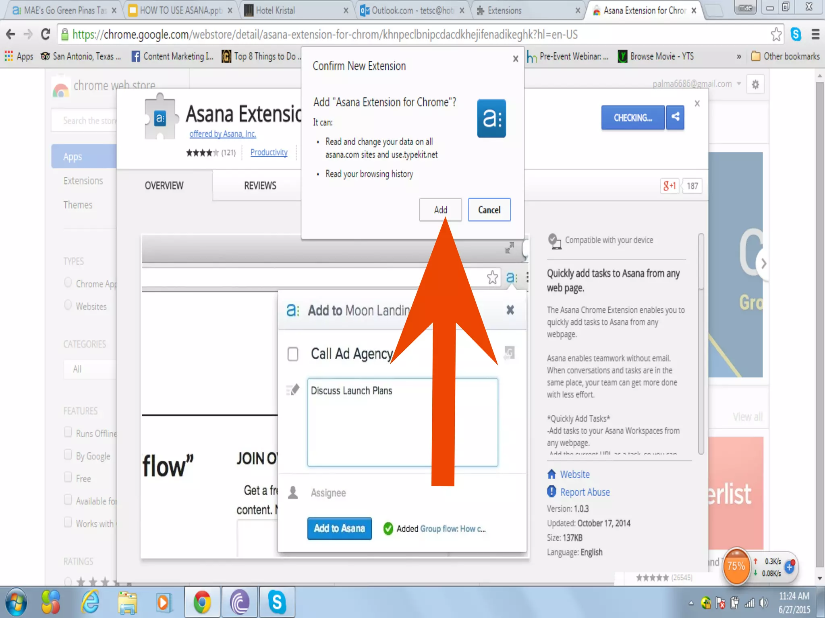This screenshot has height=618, width=825.
Task: Click the Skype extension icon in toolbar
Action: pos(796,35)
